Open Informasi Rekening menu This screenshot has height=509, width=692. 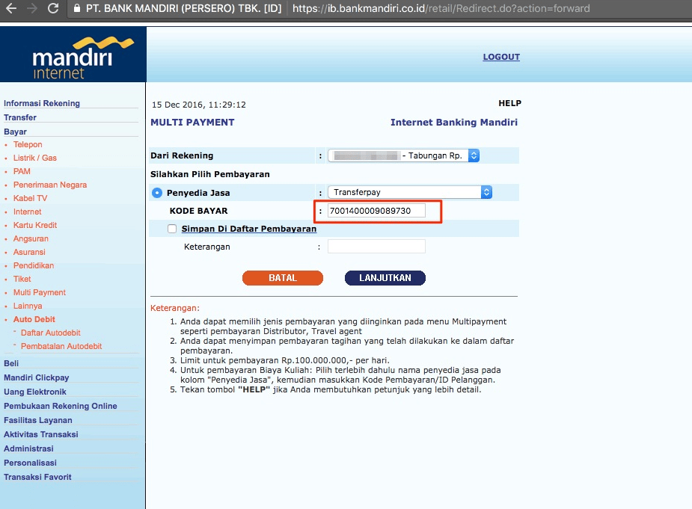coord(42,103)
